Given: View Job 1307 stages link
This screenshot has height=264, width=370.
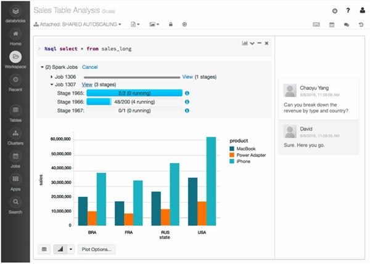Looking at the screenshot, I should 87,84.
